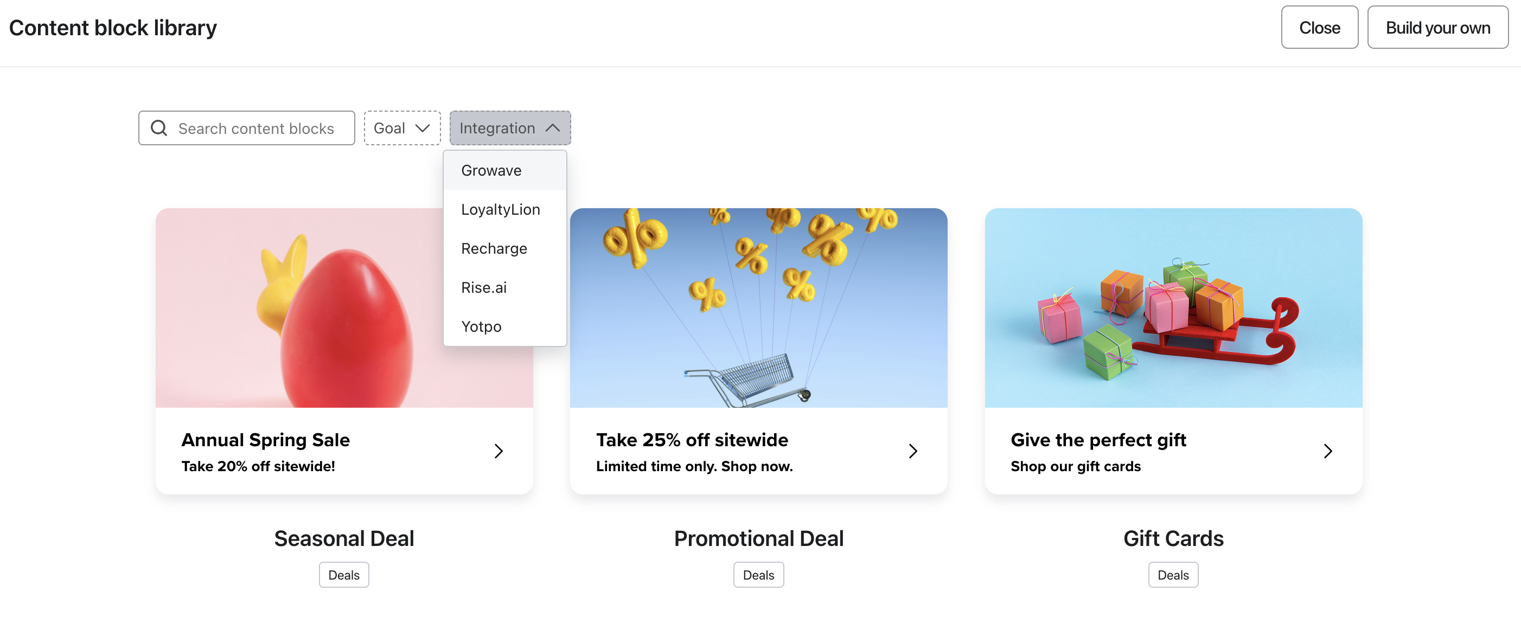This screenshot has height=617, width=1521.
Task: Open the gift sled Gift Cards image
Action: (1173, 307)
